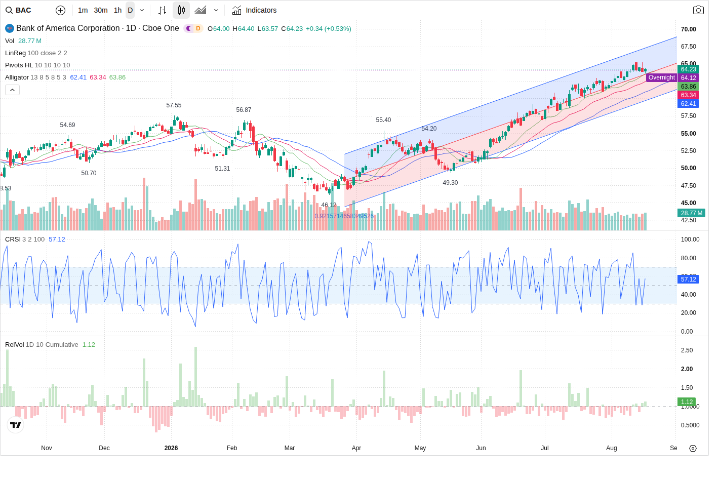Click the 1.12 RelVol axis label
This screenshot has height=481, width=719.
tap(687, 402)
